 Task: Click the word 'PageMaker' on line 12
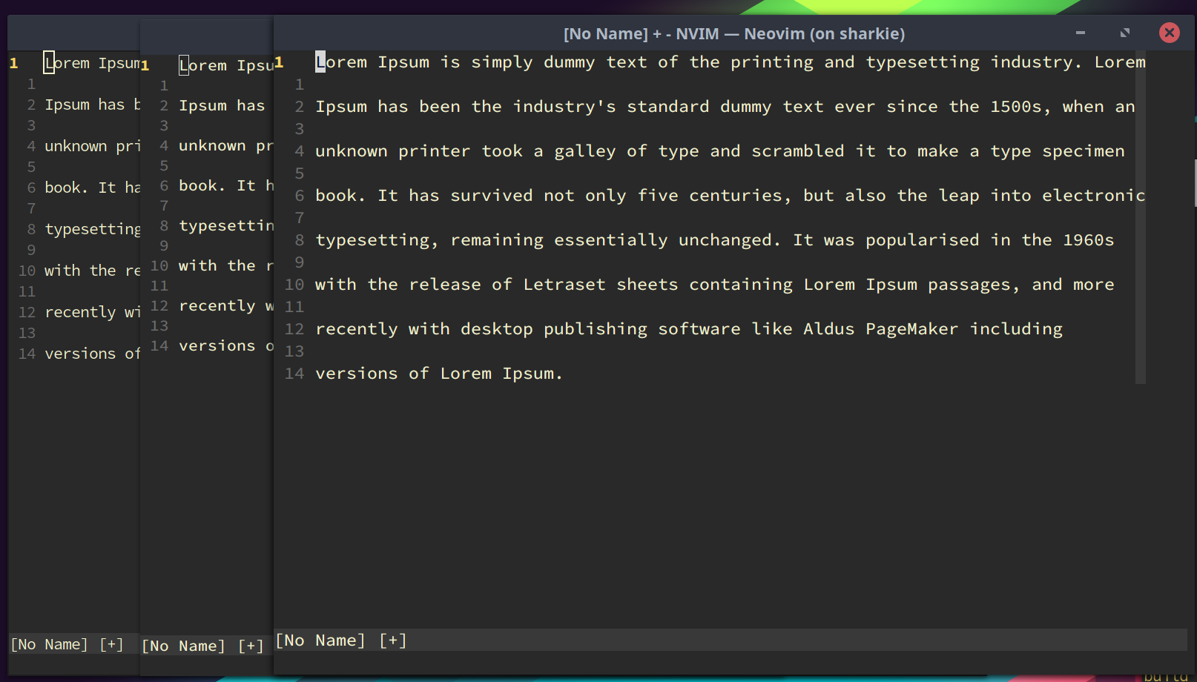[x=911, y=328]
